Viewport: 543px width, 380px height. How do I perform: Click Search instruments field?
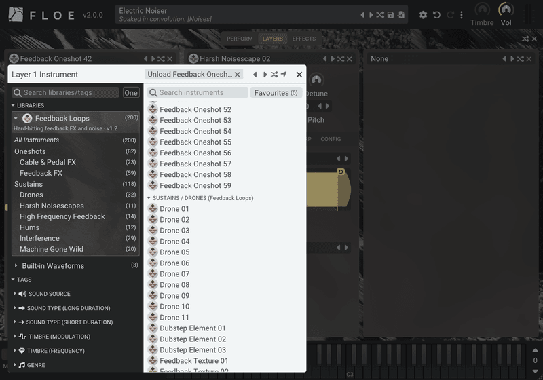tap(198, 92)
